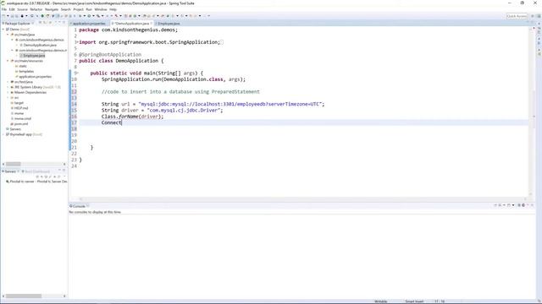The height and width of the screenshot is (304, 542).
Task: Select the Console view tab
Action: [79, 206]
